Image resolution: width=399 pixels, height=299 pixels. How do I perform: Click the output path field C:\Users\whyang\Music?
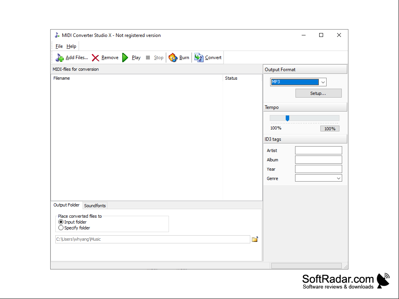coord(153,239)
